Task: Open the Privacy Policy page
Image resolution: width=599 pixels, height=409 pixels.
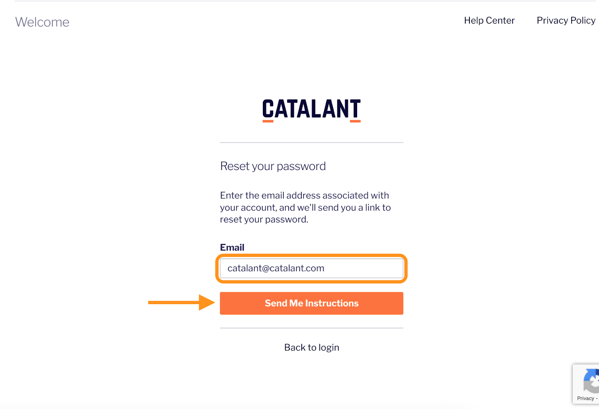Action: coord(566,21)
